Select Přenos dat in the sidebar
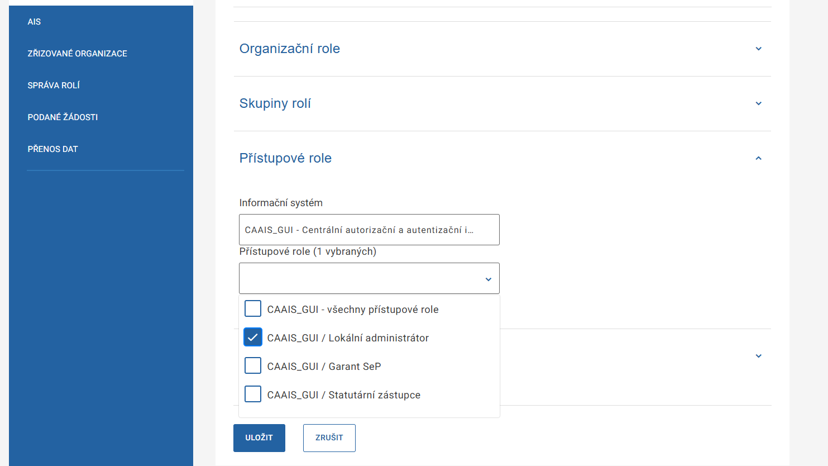Image resolution: width=828 pixels, height=466 pixels. [x=52, y=149]
